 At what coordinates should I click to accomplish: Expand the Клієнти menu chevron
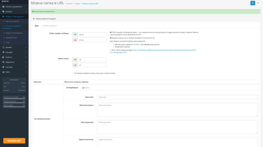(x=26, y=57)
